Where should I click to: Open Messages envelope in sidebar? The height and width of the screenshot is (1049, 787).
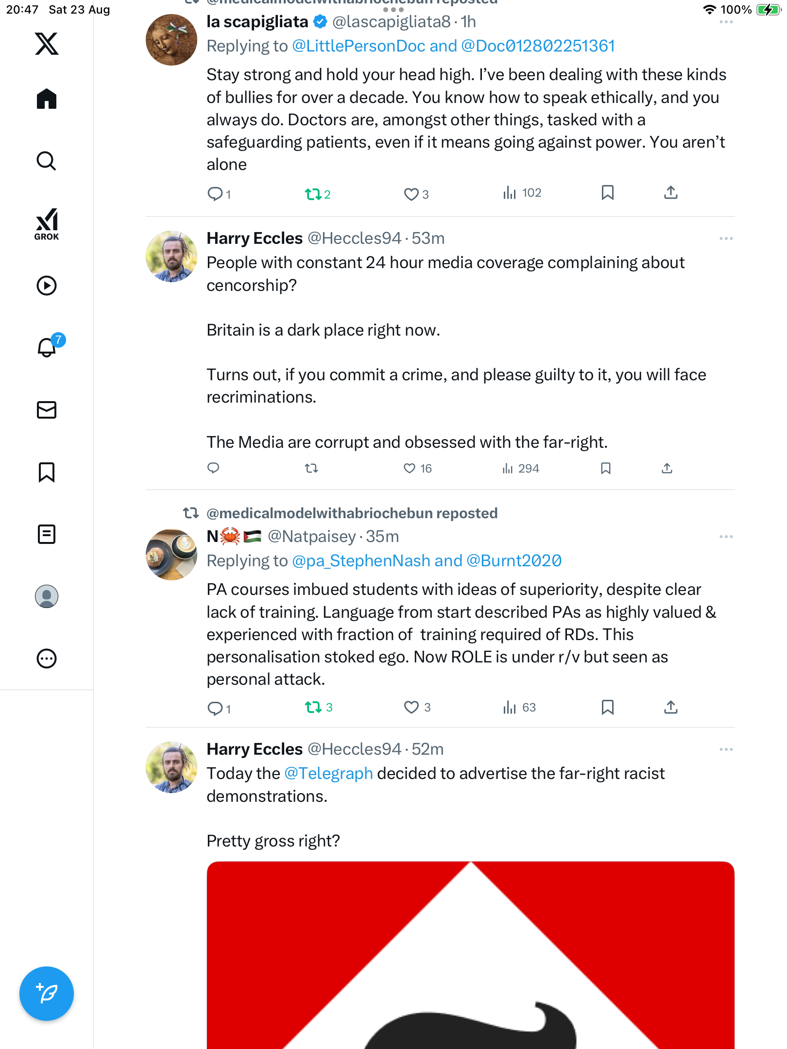(47, 410)
